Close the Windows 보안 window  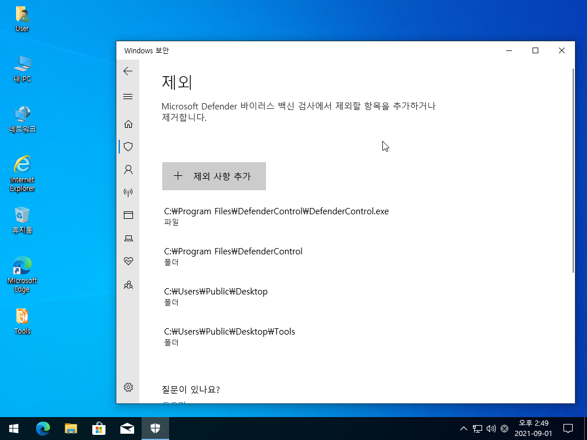pyautogui.click(x=562, y=50)
